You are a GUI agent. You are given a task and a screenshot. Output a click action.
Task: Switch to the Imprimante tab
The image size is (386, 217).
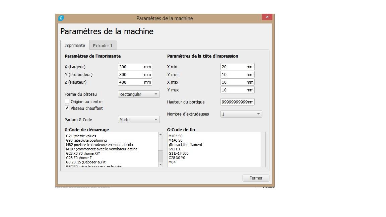[x=75, y=45]
